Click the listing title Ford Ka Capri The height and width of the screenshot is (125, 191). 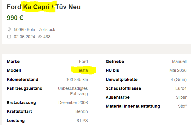pos(44,7)
